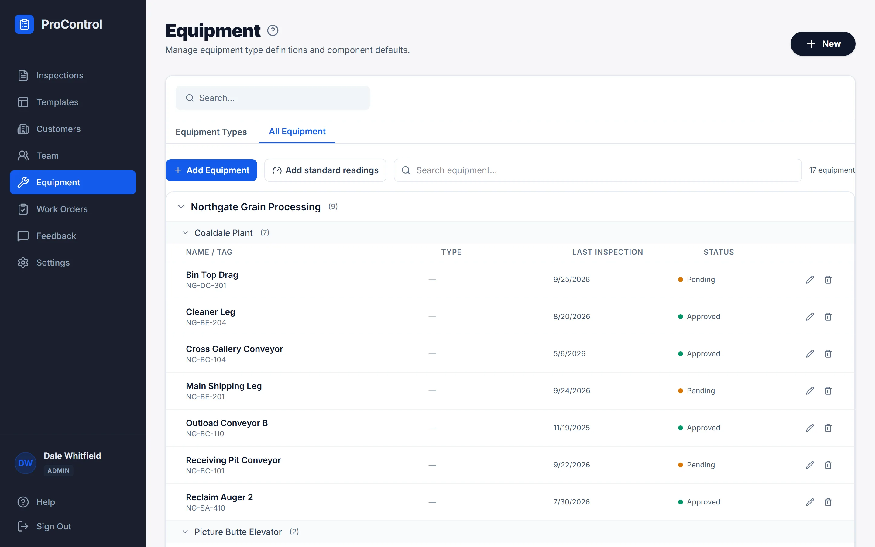Collapse the Northgate Grain Processing group
Image resolution: width=875 pixels, height=547 pixels.
click(x=181, y=207)
